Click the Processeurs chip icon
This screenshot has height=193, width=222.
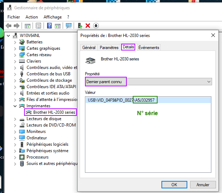[22, 157]
